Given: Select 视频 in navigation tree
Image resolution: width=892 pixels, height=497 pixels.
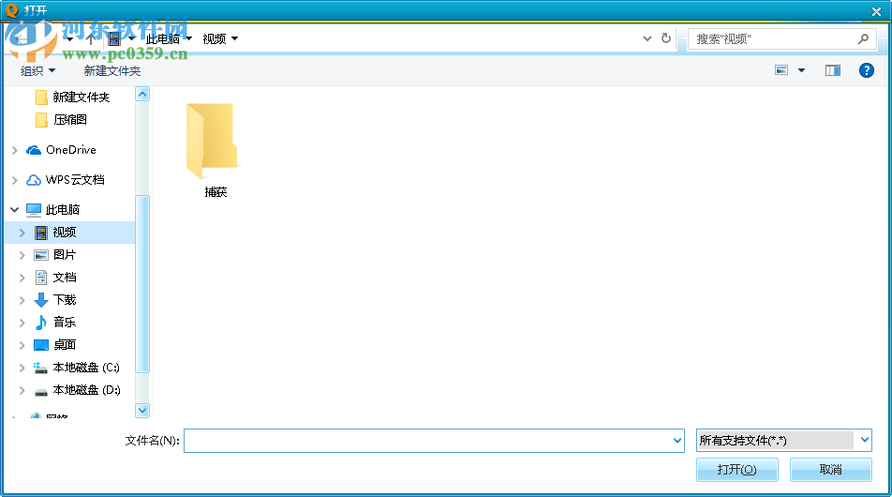Looking at the screenshot, I should [65, 233].
